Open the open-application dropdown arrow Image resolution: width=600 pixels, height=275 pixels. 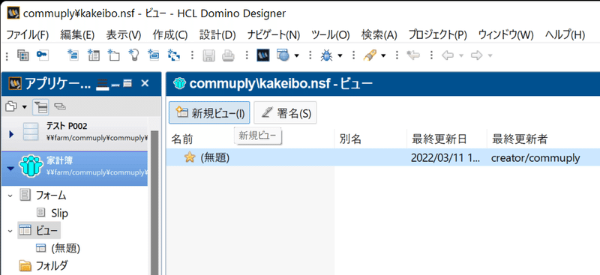[25, 107]
